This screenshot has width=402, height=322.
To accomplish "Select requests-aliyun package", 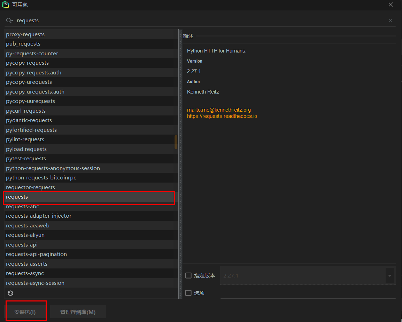I will point(91,235).
